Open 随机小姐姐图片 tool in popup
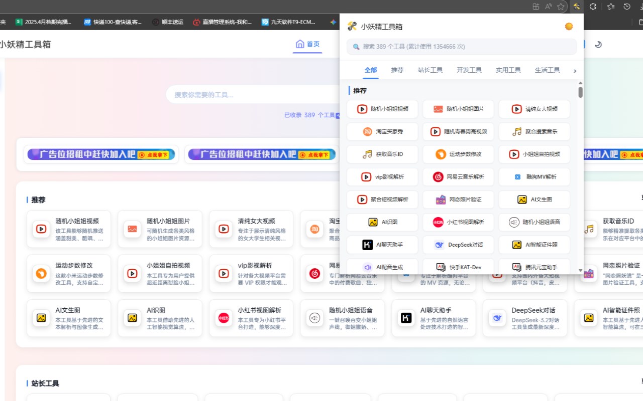Viewport: 643px width, 401px height. point(458,109)
